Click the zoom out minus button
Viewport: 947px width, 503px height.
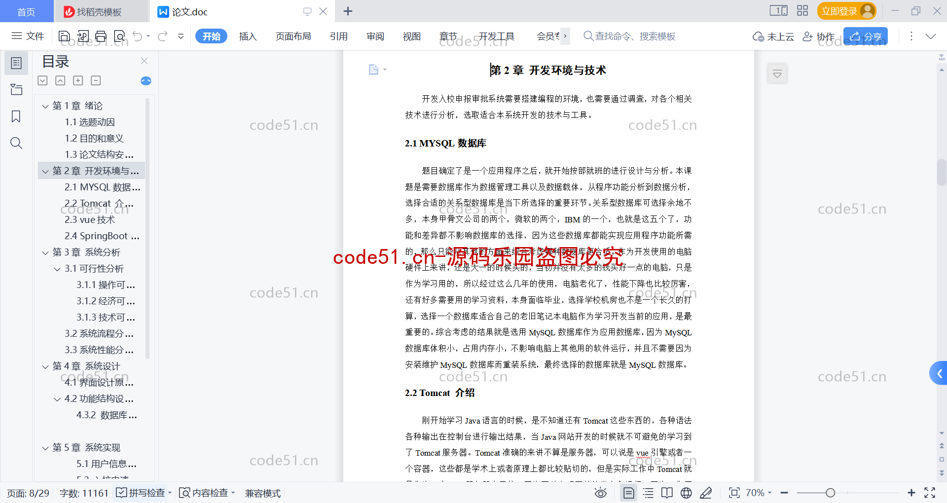784,493
